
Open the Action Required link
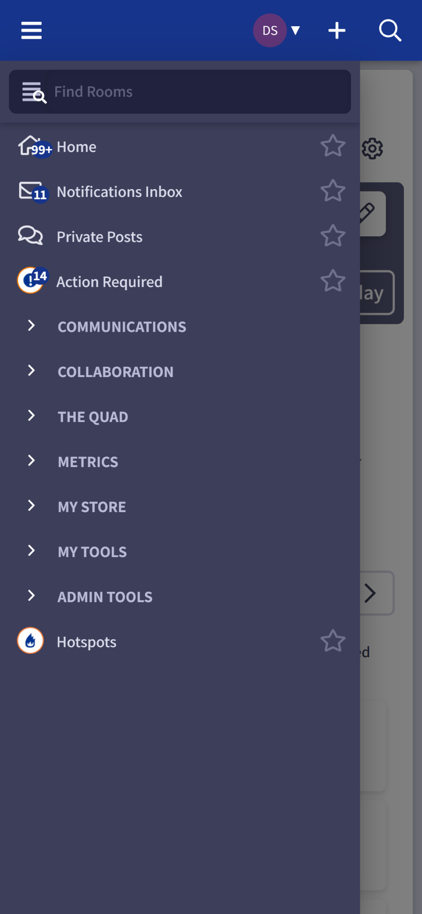(109, 282)
